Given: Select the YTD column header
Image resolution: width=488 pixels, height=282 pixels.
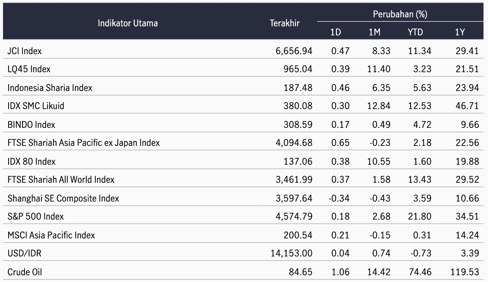Looking at the screenshot, I should (x=415, y=32).
